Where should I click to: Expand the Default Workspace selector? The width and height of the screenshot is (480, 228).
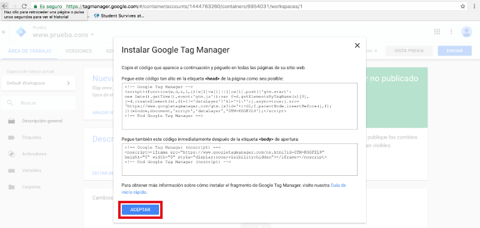38,83
